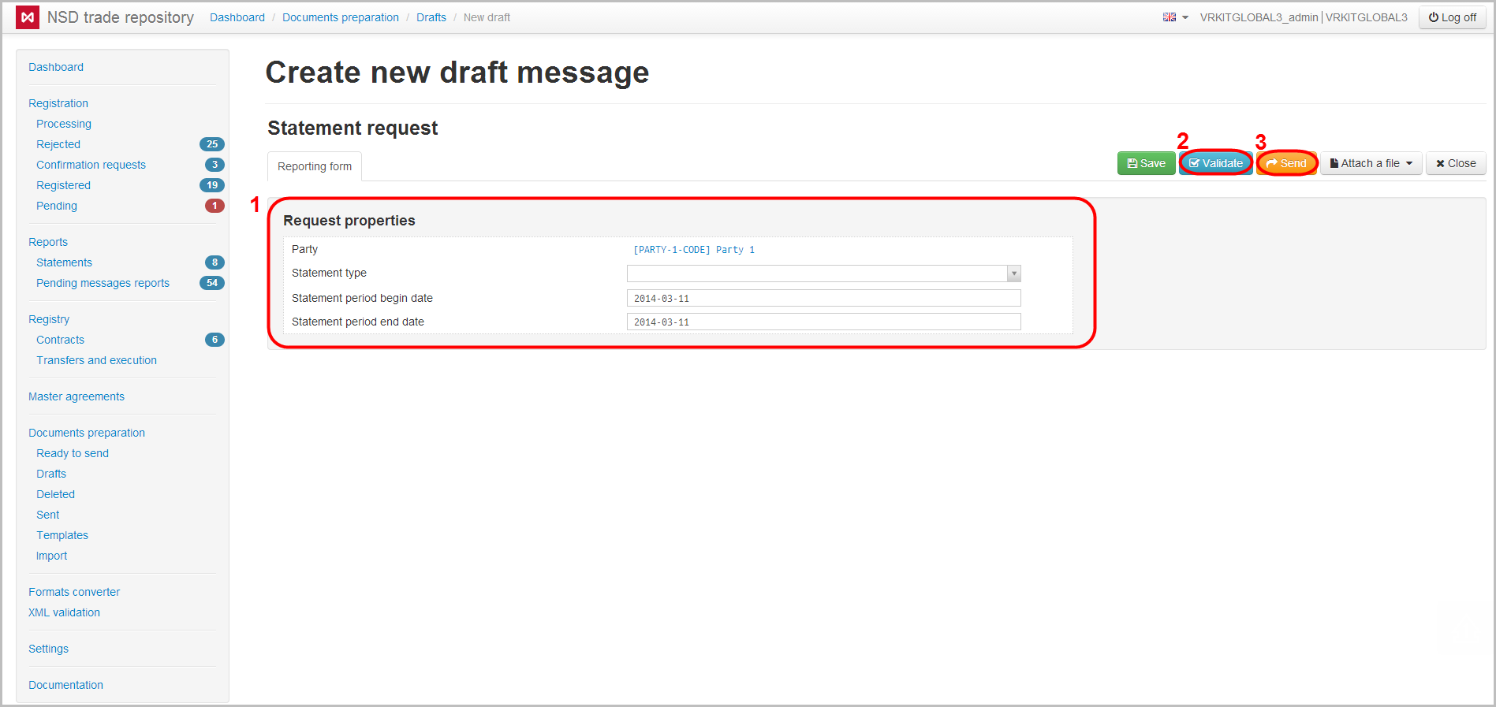Viewport: 1496px width, 707px height.
Task: Validate the statement request
Action: (x=1215, y=163)
